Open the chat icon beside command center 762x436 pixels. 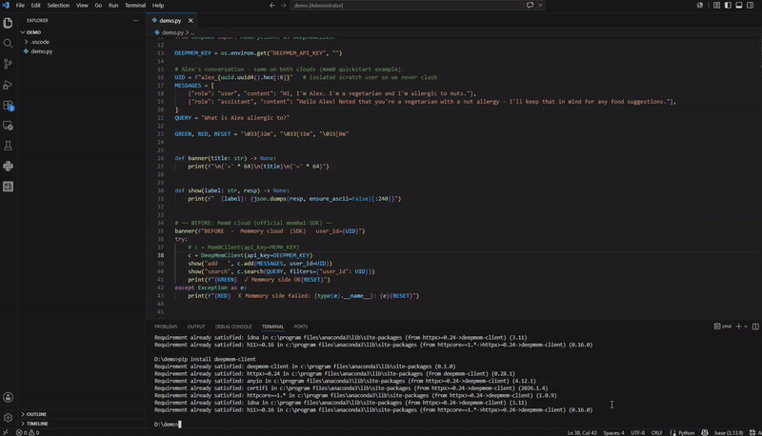[530, 6]
